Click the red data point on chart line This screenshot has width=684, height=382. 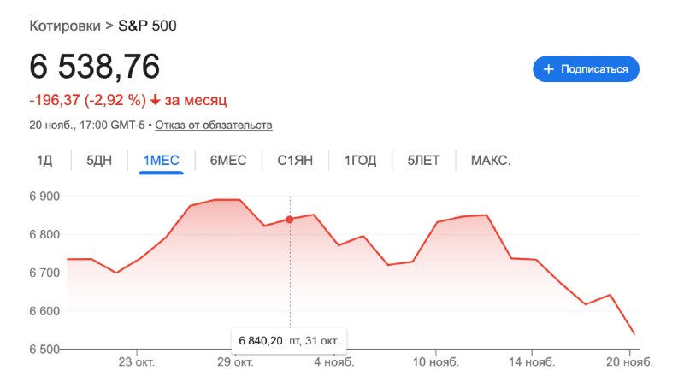click(290, 220)
